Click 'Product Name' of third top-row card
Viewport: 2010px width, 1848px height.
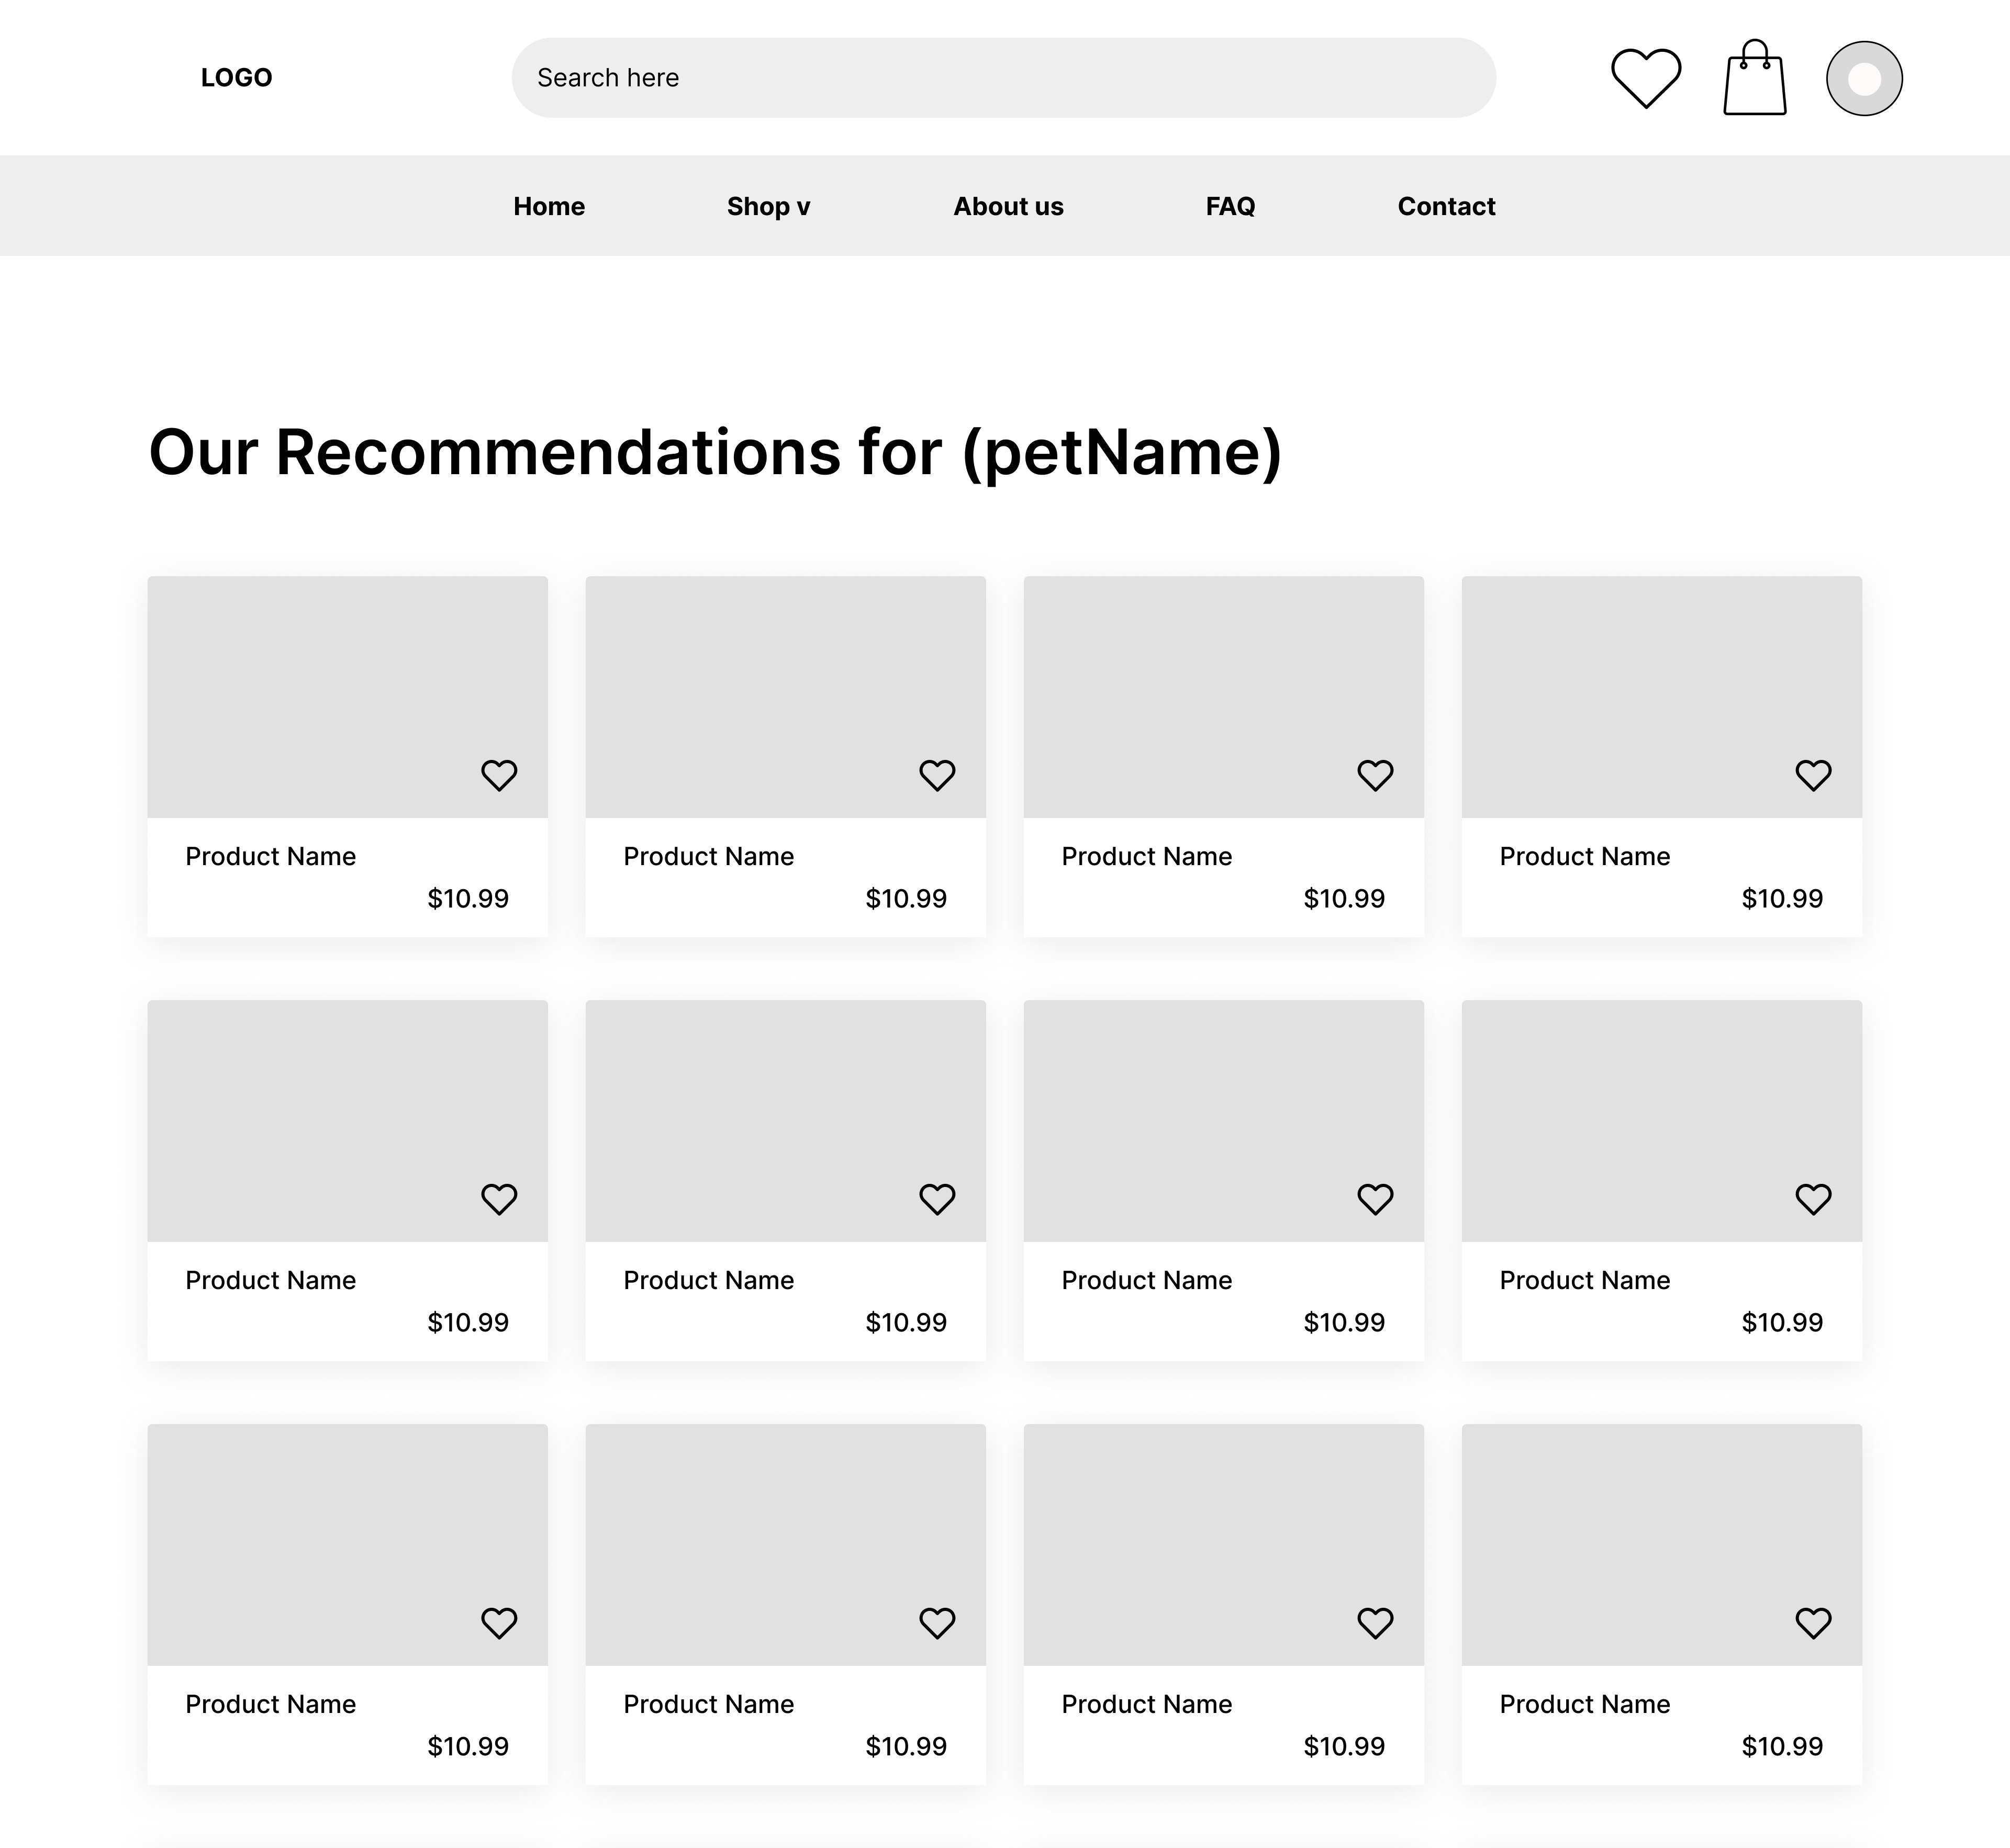click(x=1147, y=856)
